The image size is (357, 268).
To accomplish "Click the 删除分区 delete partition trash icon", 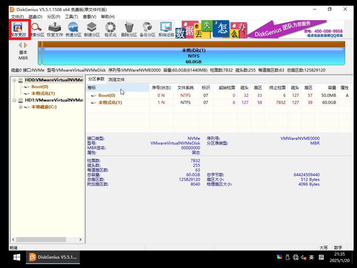I will [129, 29].
